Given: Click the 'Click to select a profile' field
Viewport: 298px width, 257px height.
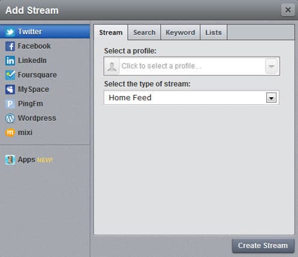Looking at the screenshot, I should click(x=192, y=66).
